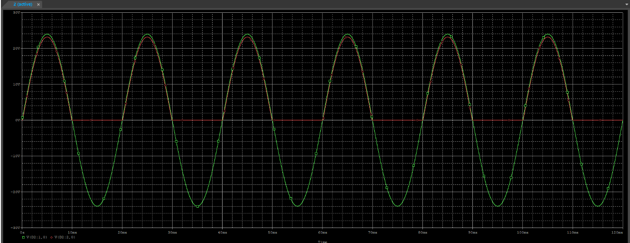This screenshot has width=630, height=243.
Task: Select the '2 (active)' plot tab
Action: 23,4
